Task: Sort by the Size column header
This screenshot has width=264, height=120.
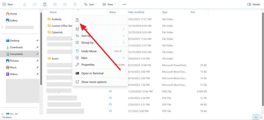Action: pos(193,12)
